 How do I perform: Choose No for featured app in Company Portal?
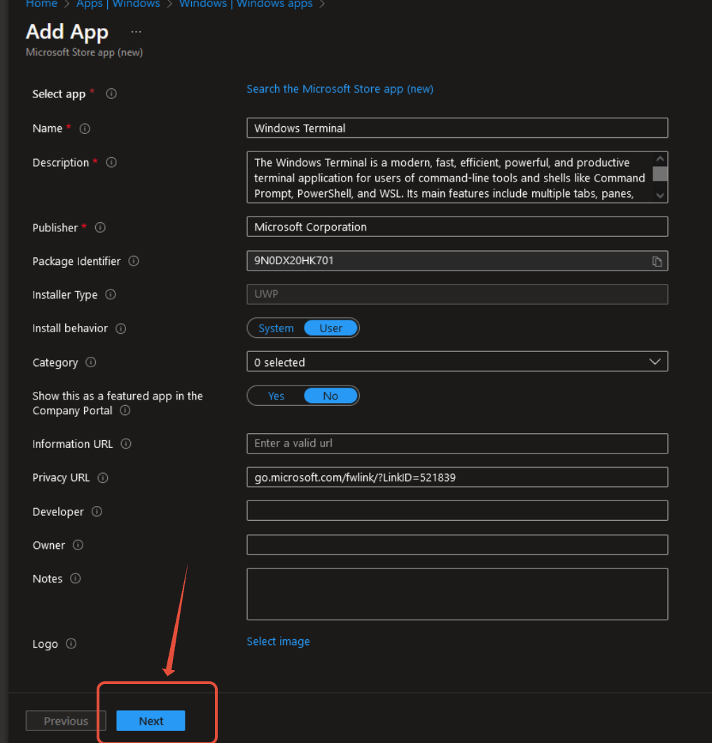tap(330, 396)
